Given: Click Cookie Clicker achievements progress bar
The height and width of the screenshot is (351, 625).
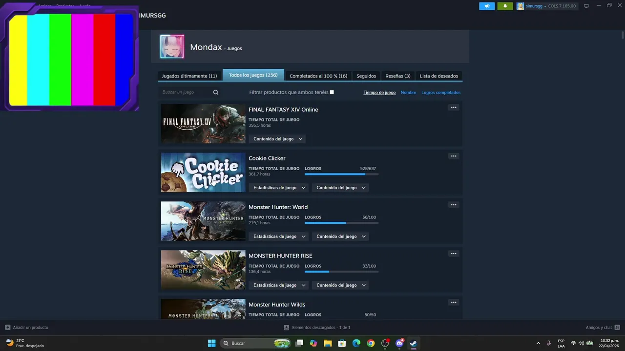Looking at the screenshot, I should point(341,174).
